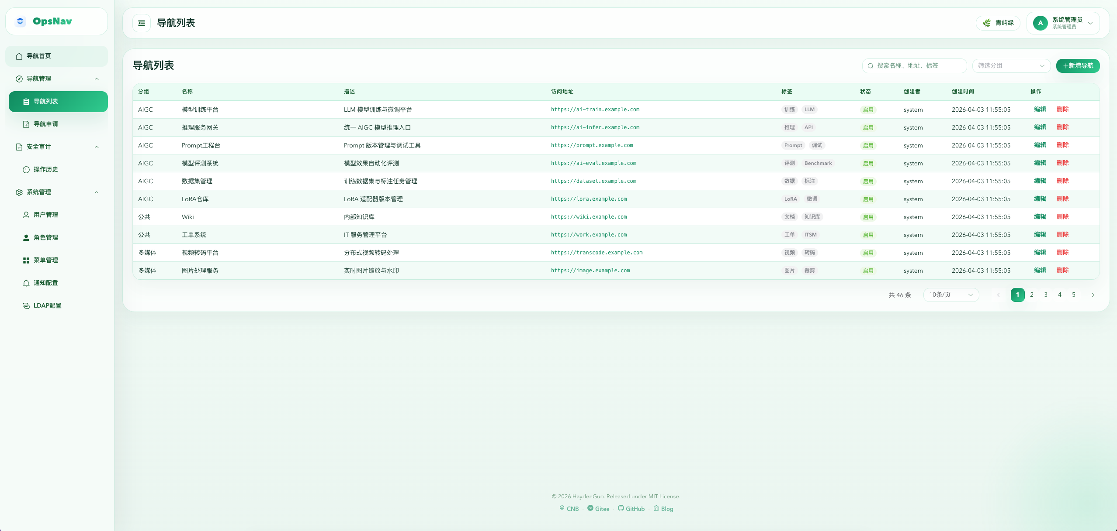The image size is (1117, 531).
Task: Switch the 青屿绿 theme toggle
Action: click(998, 23)
